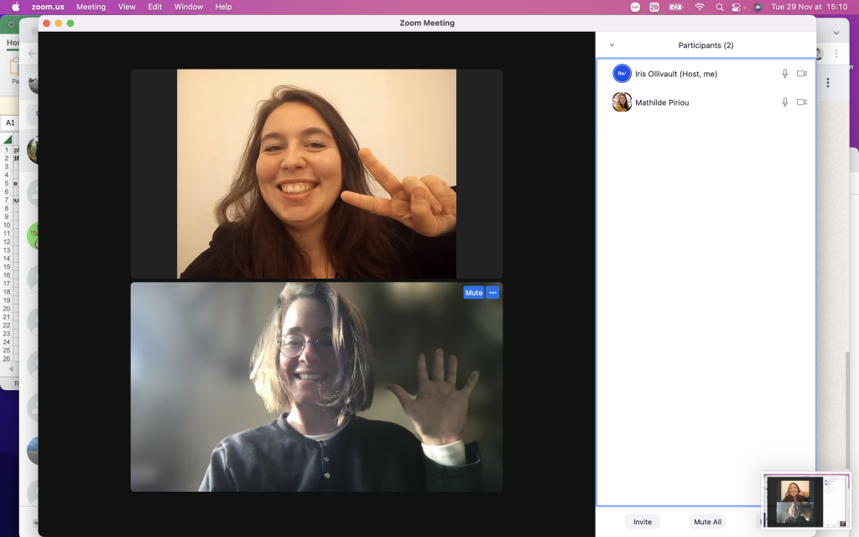859x537 pixels.
Task: Click Mathilde Piriou's video camera icon
Action: 801,102
